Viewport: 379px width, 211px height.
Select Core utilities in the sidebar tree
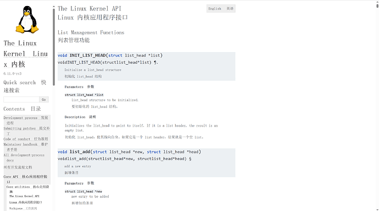pyautogui.click(x=28, y=189)
